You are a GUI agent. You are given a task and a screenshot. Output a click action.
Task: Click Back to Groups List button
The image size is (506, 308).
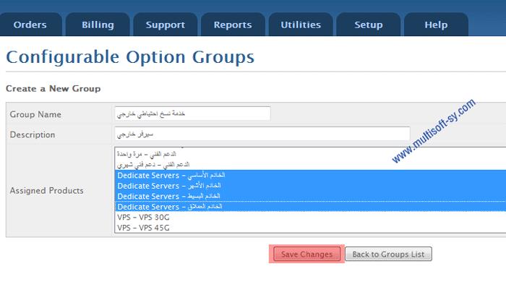[x=388, y=254]
